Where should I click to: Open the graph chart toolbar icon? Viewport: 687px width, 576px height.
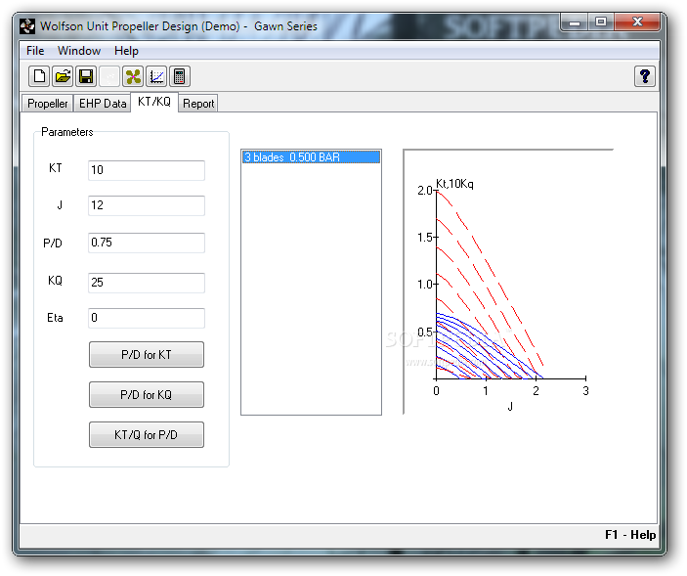click(x=156, y=76)
